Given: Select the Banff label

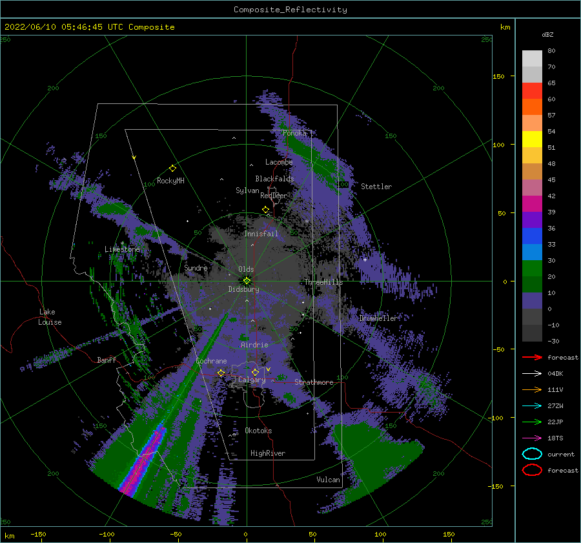Looking at the screenshot, I should click(x=107, y=360).
